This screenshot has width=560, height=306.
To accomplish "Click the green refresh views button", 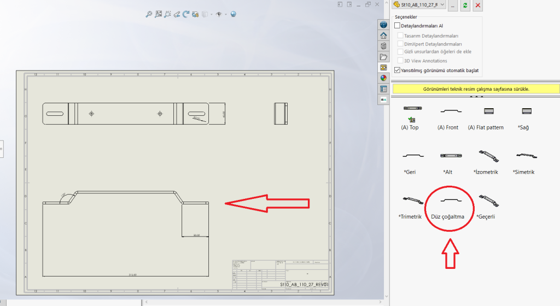I will coord(465,5).
